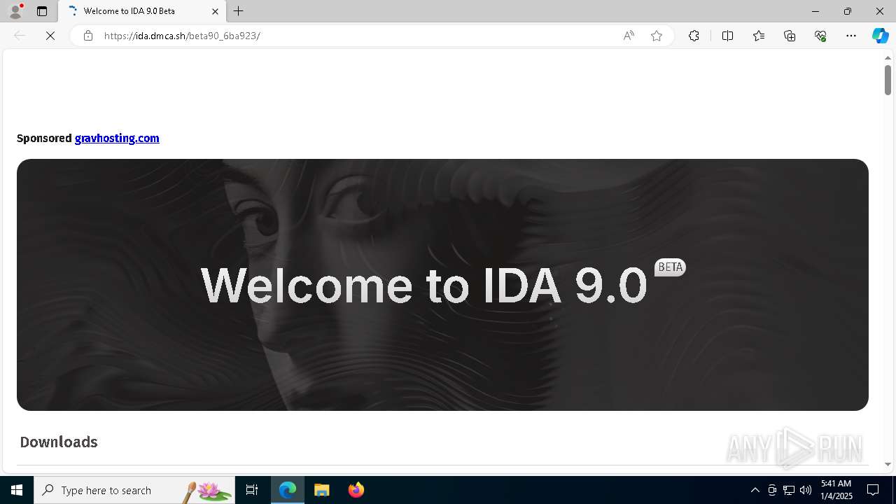Viewport: 896px width, 504px height.
Task: Open the browser profile icon
Action: pos(15,11)
